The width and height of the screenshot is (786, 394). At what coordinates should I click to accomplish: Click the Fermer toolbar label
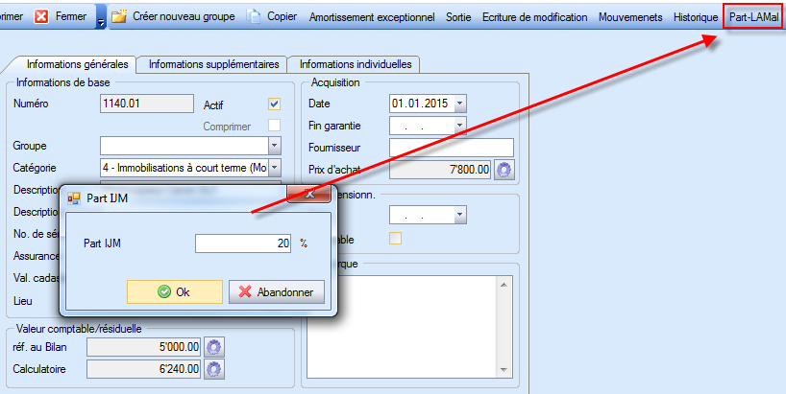(71, 16)
